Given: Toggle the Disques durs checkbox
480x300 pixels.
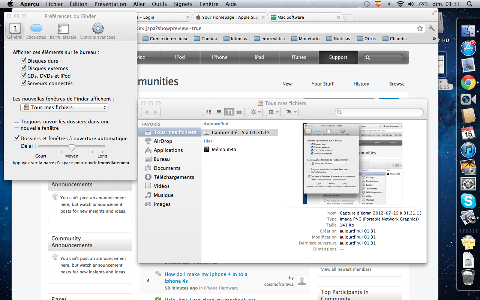Looking at the screenshot, I should click(24, 61).
